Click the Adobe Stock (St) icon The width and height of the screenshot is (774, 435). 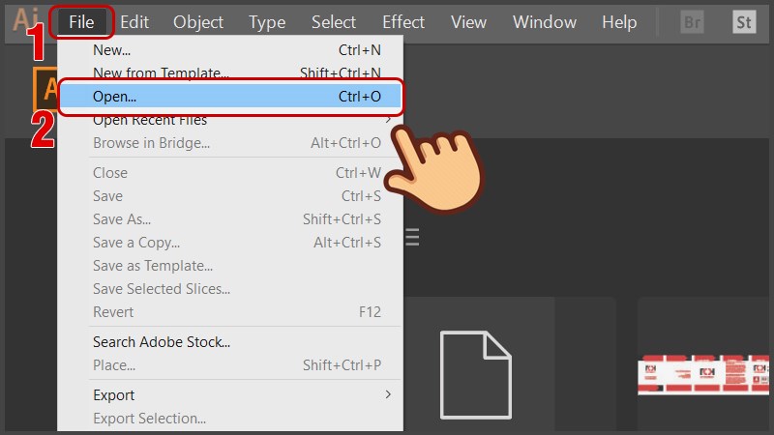coord(744,22)
